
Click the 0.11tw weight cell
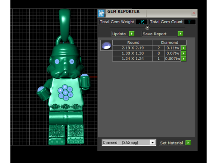(x=173, y=48)
